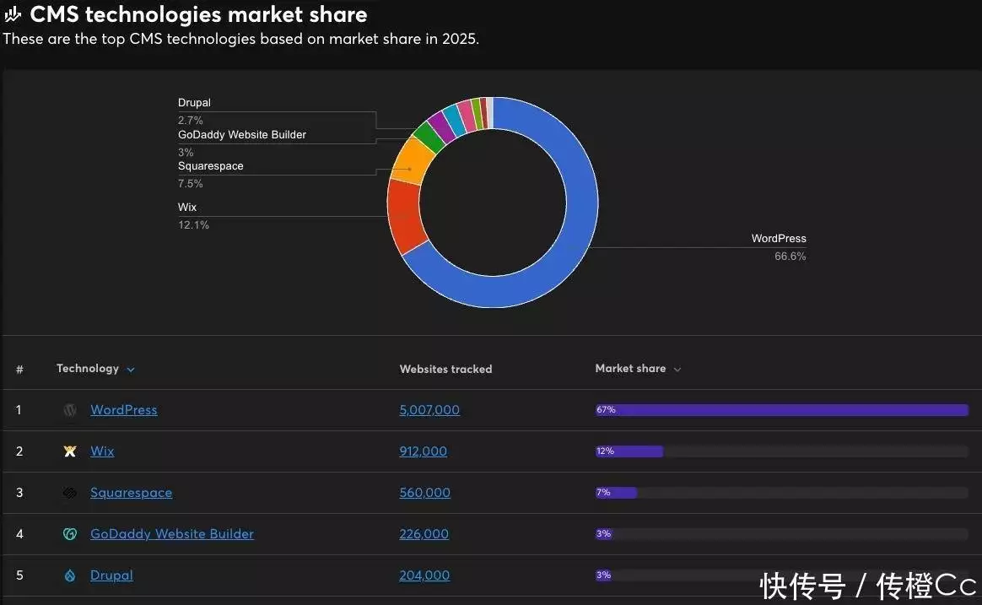
Task: View 560,000 websites tracked for Squarespace
Action: (x=424, y=493)
